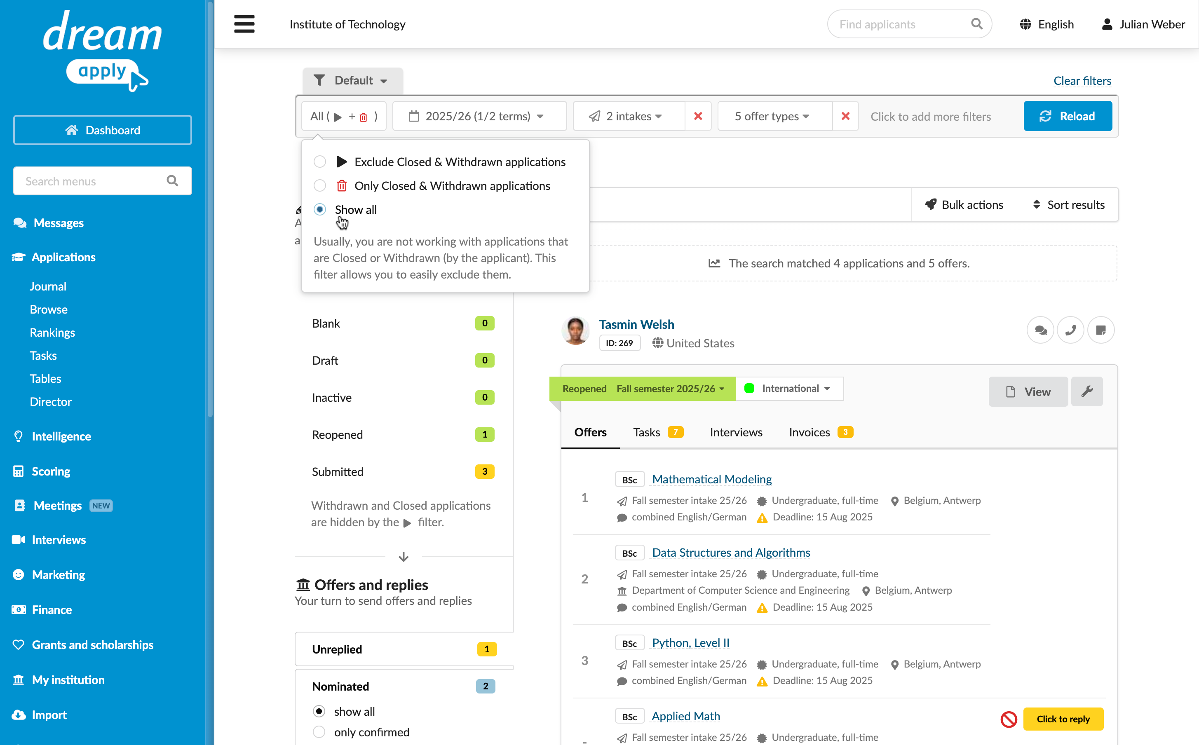This screenshot has width=1199, height=745.
Task: Select Nominated show all radio button
Action: click(319, 712)
